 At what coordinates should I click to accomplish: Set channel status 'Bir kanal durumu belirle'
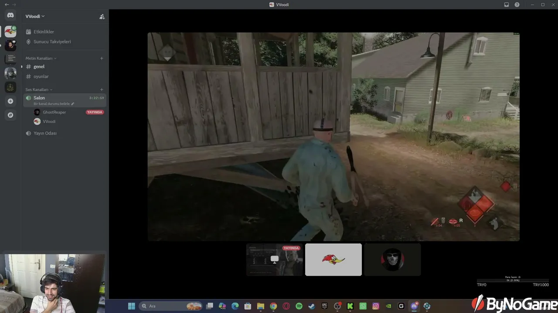coord(54,104)
